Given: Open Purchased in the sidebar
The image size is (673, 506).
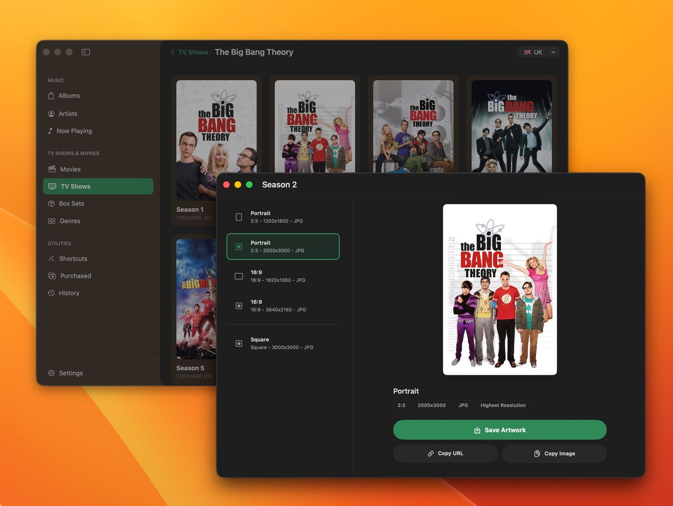Looking at the screenshot, I should (x=98, y=276).
